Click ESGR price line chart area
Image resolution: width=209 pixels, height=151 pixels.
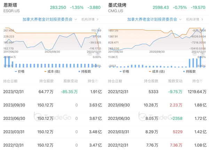(52, 38)
